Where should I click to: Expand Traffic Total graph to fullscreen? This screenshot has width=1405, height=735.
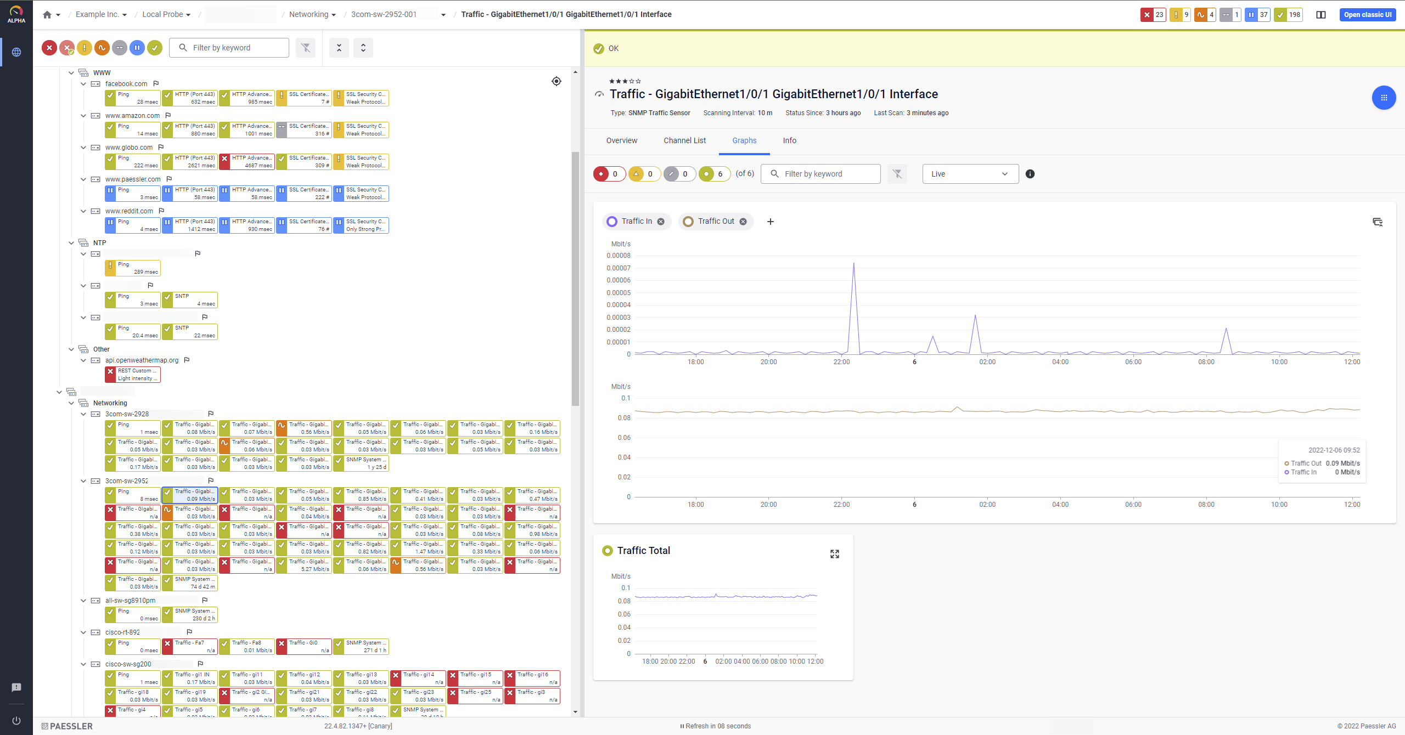point(834,554)
